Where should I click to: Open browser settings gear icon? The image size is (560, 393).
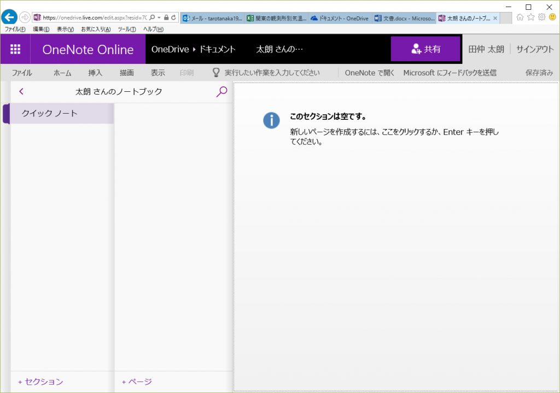click(x=541, y=17)
